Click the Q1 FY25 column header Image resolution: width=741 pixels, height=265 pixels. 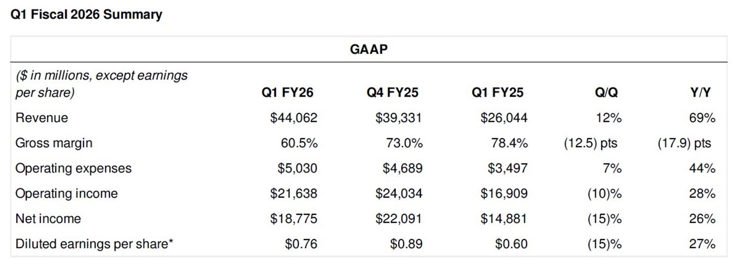[497, 93]
